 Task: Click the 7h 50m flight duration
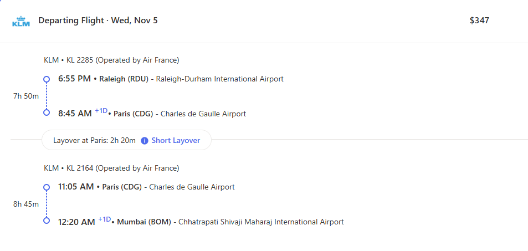tap(26, 96)
